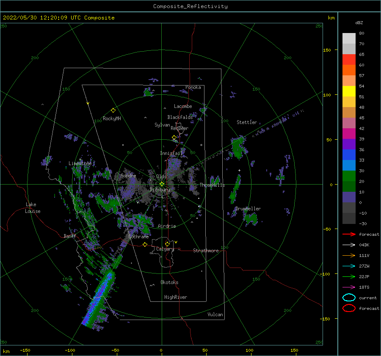Click the current legend label
381x356 pixels.
tap(368, 298)
